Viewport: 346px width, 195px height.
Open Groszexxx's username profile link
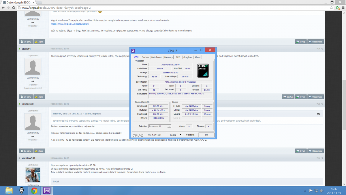(28, 104)
